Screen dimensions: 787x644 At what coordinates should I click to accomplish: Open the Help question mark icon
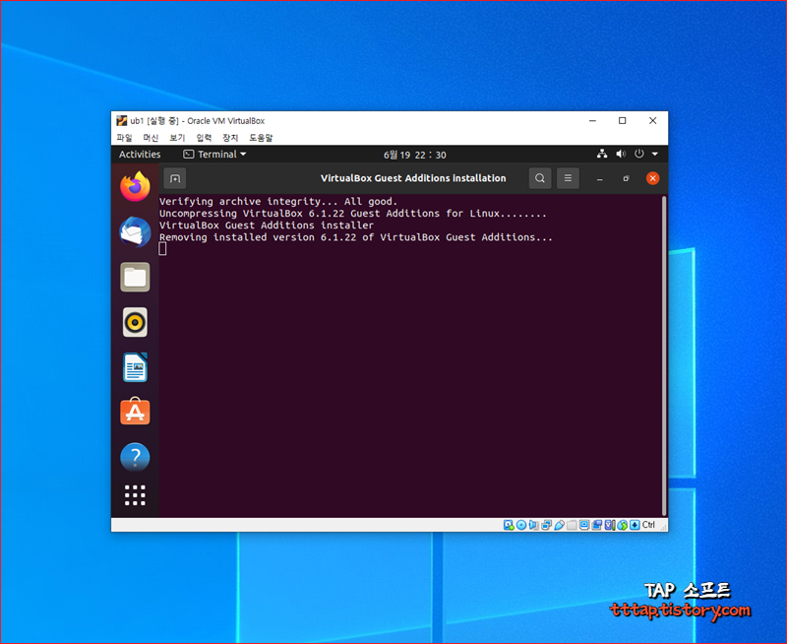pos(135,457)
